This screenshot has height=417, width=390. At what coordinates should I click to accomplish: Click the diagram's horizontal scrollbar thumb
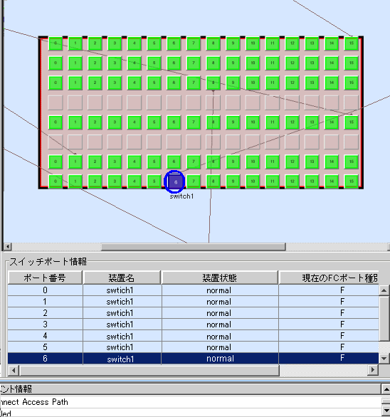click(x=193, y=247)
